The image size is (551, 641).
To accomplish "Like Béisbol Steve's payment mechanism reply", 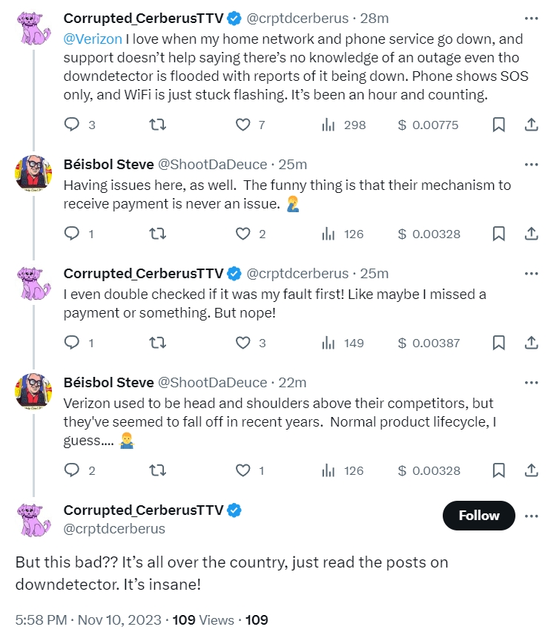I will 243,234.
